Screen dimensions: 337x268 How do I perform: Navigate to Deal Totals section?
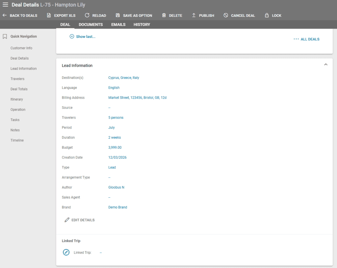pyautogui.click(x=19, y=89)
